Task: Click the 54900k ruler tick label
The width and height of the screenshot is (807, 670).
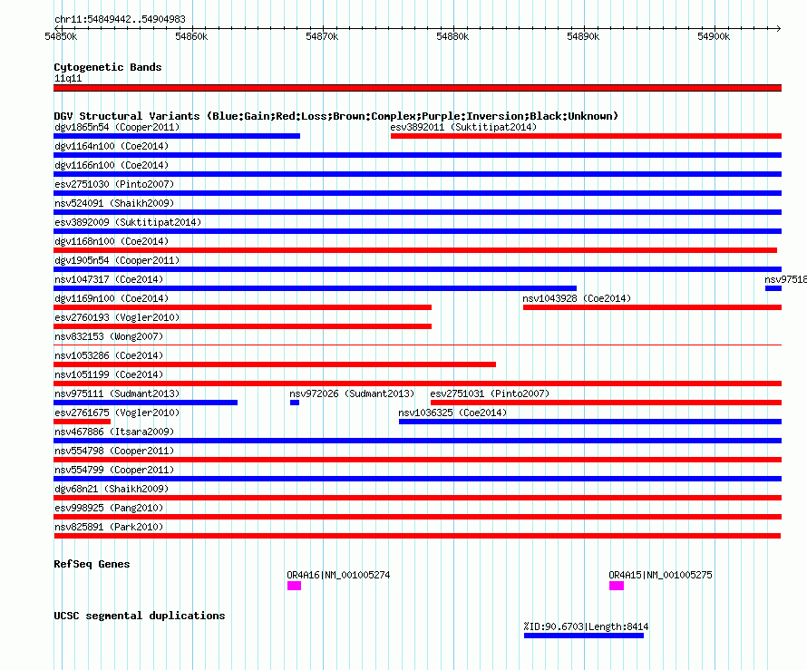Action: (714, 36)
